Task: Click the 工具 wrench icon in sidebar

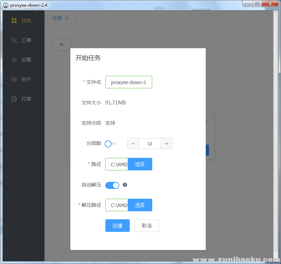Action: pyautogui.click(x=14, y=40)
